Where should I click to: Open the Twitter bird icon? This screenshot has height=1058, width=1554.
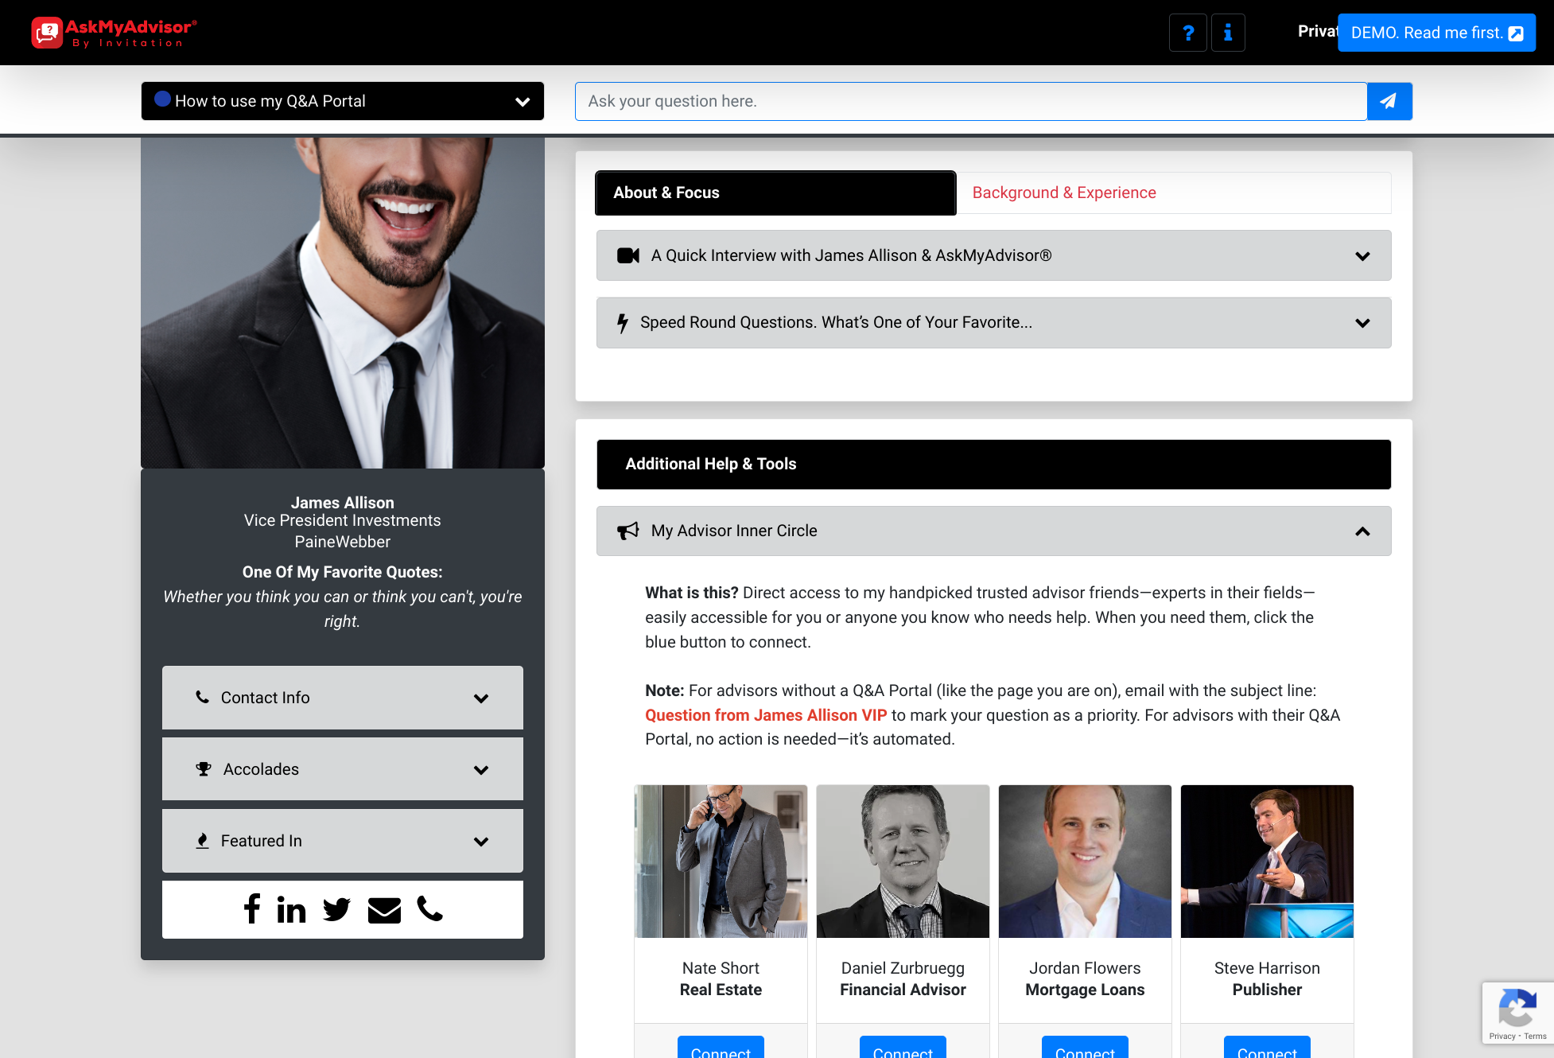pyautogui.click(x=336, y=909)
